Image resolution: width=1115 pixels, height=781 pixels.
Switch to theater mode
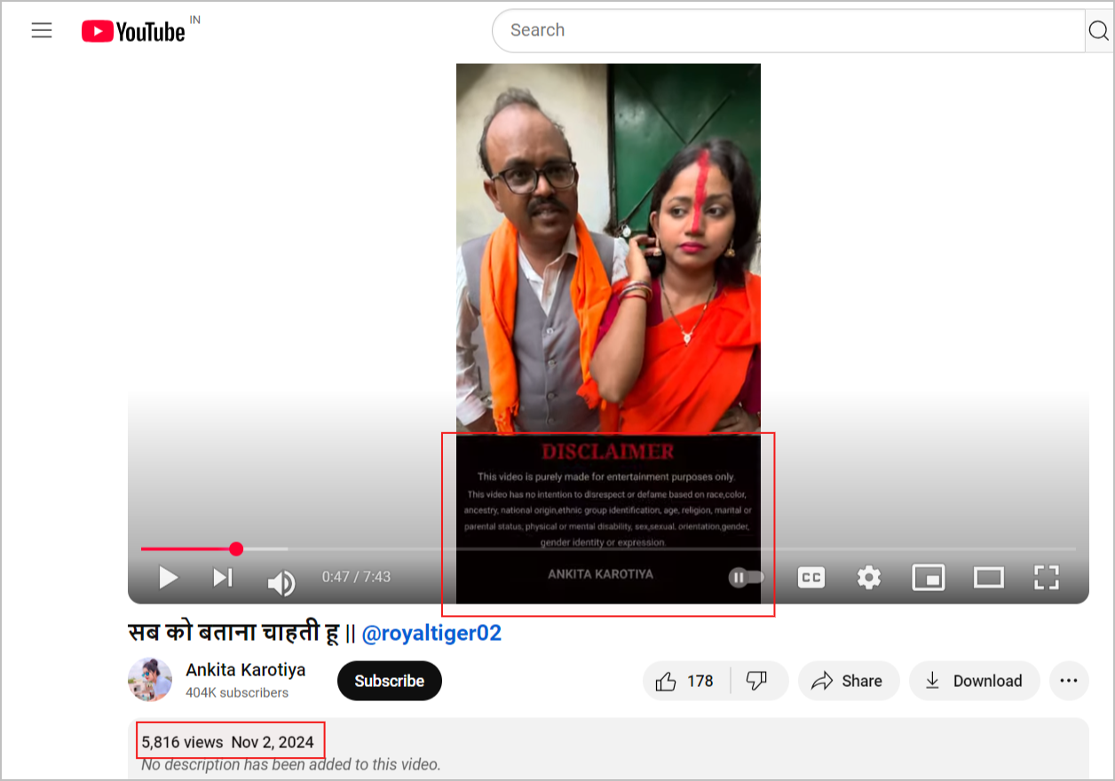(988, 578)
